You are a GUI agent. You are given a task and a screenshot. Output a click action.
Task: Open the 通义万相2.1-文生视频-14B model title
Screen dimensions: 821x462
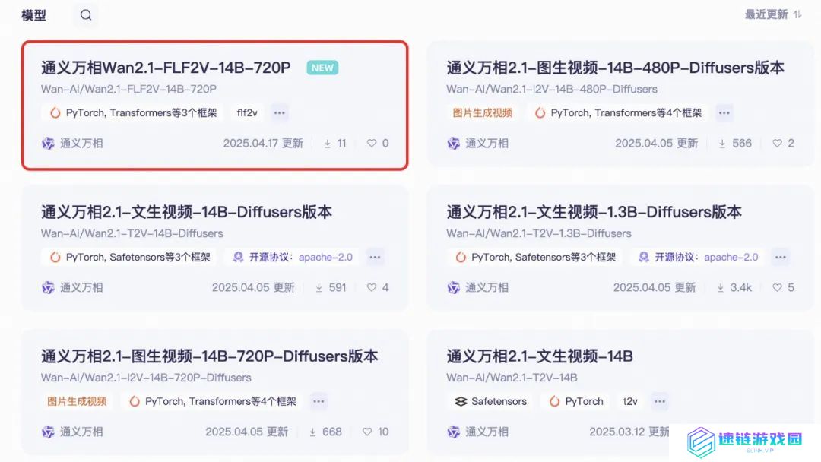point(540,357)
